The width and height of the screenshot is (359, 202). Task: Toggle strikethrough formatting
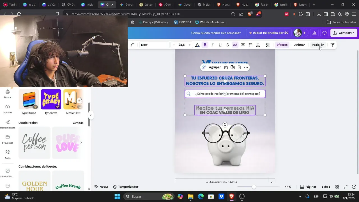pos(227,45)
